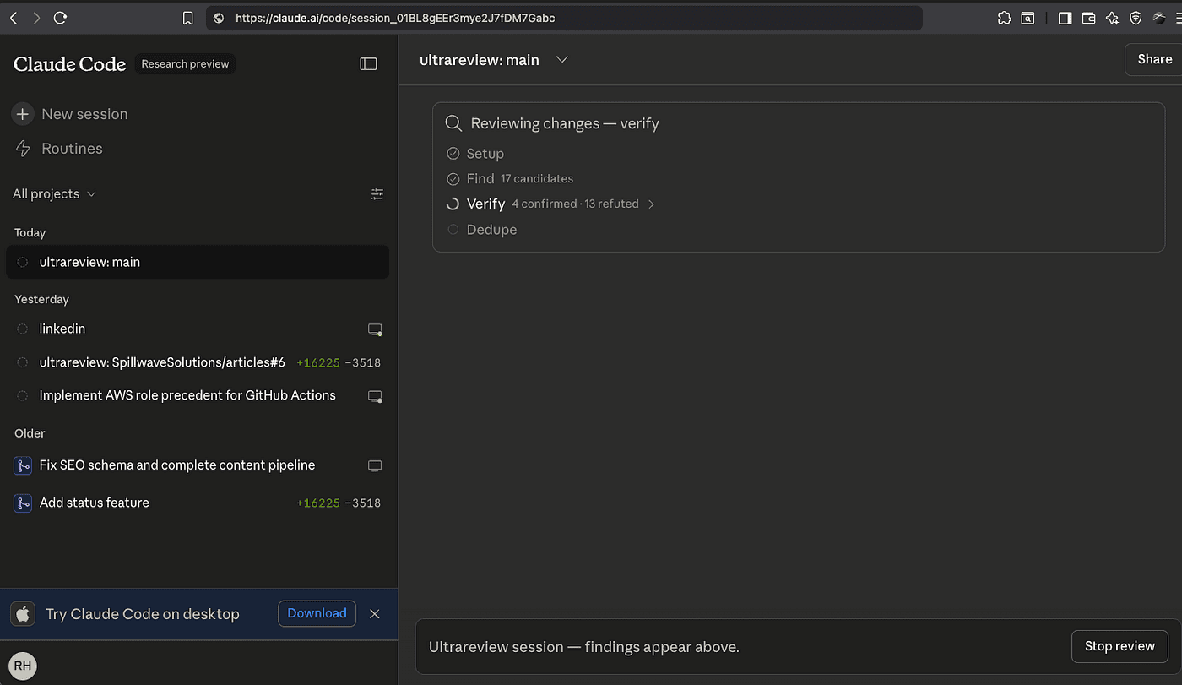Click the Apple logo in desktop banner
Screen dimensions: 1182x685
point(24,614)
